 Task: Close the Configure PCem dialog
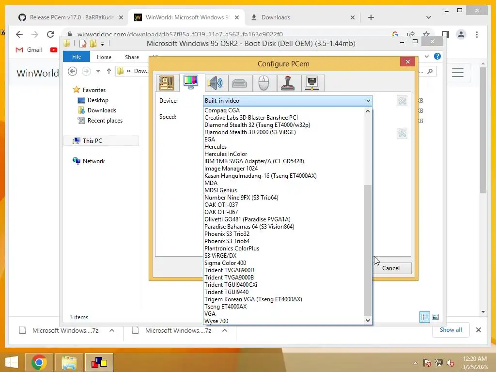coord(407,62)
